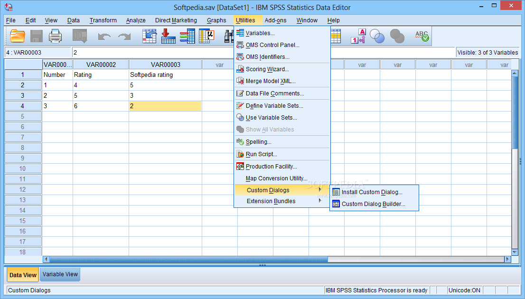This screenshot has width=525, height=299.
Task: Click the Scoring Wizard menu icon
Action: (240, 69)
